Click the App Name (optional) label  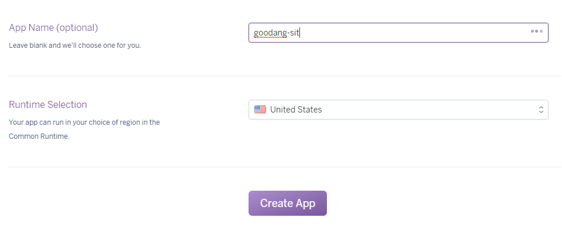(x=53, y=28)
